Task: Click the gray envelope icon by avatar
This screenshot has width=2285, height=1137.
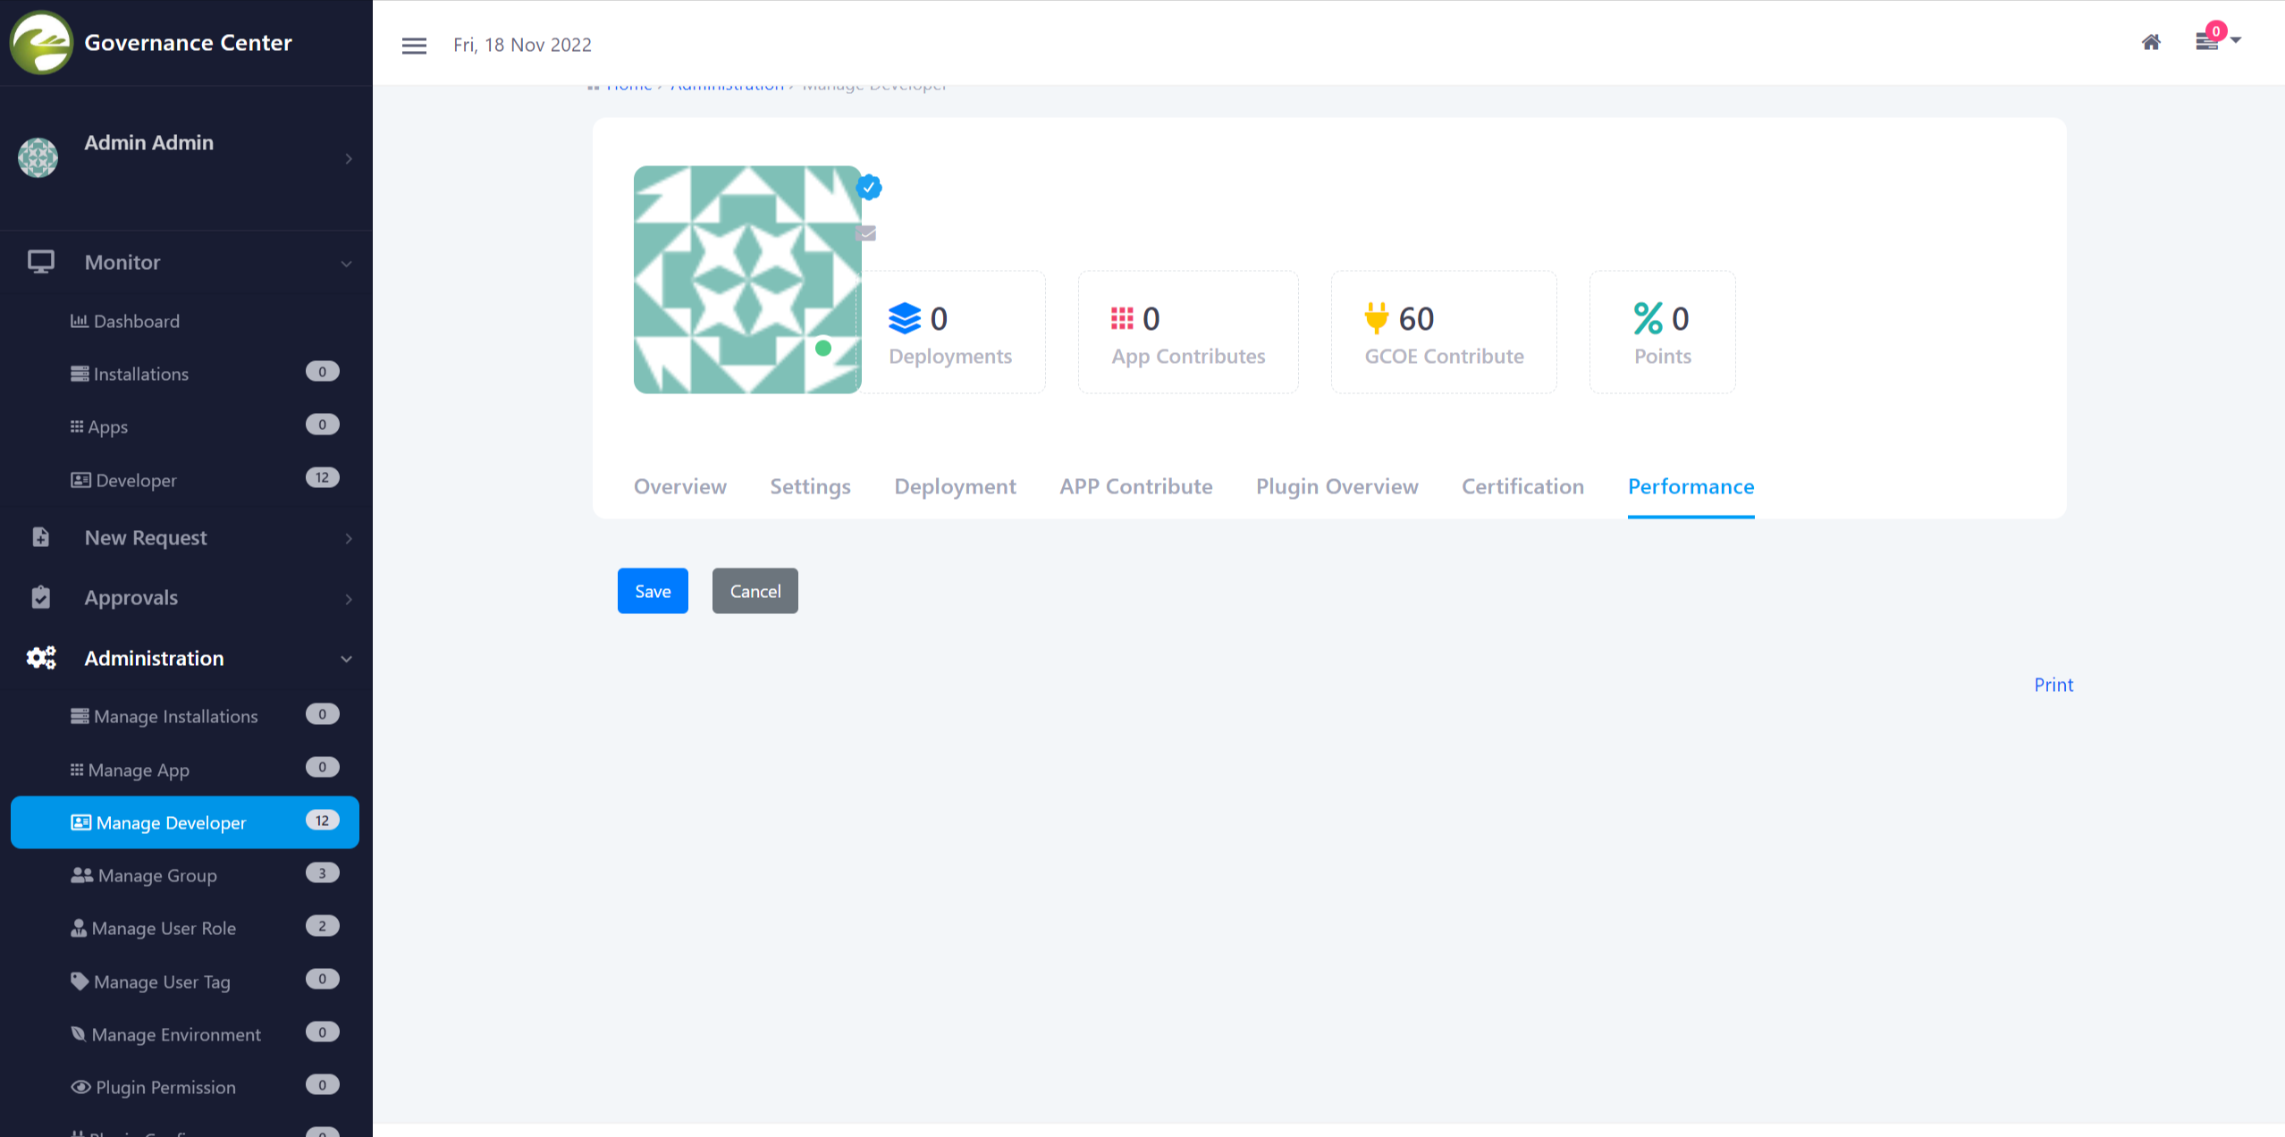Action: pyautogui.click(x=866, y=233)
